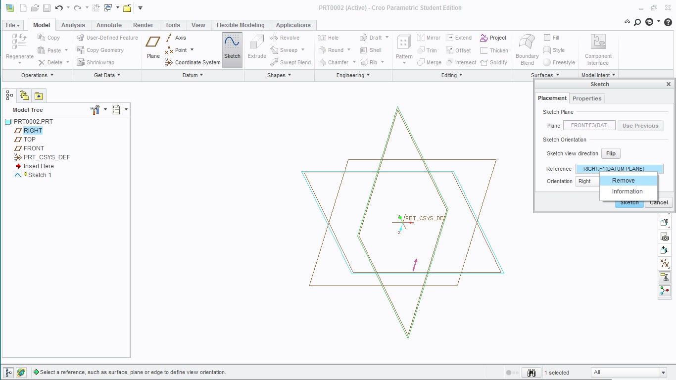
Task: Click the Fill surface tool
Action: point(551,38)
